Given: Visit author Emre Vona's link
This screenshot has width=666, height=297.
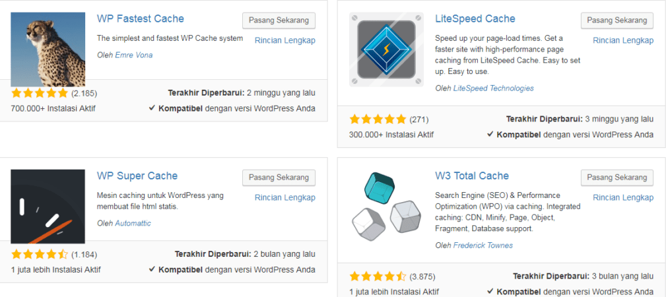Looking at the screenshot, I should 134,55.
